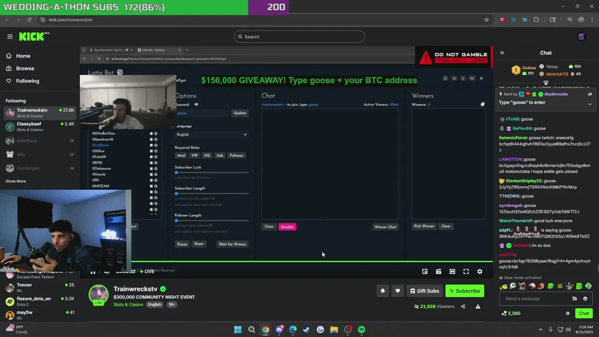Subscribe to Trainwreckstv
The height and width of the screenshot is (337, 599).
point(465,291)
